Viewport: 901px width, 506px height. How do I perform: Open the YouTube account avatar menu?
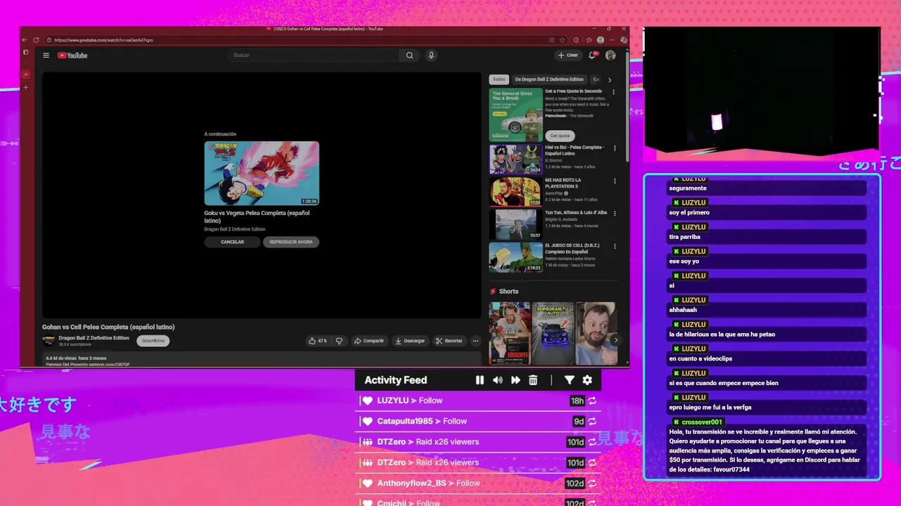(x=610, y=55)
